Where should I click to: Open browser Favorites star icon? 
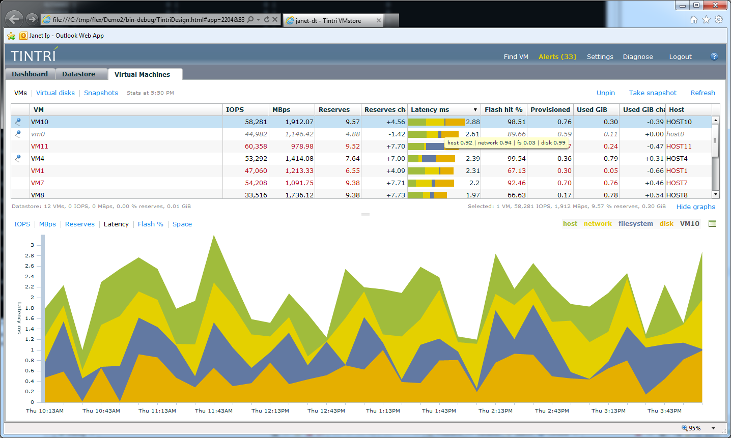[x=706, y=19]
